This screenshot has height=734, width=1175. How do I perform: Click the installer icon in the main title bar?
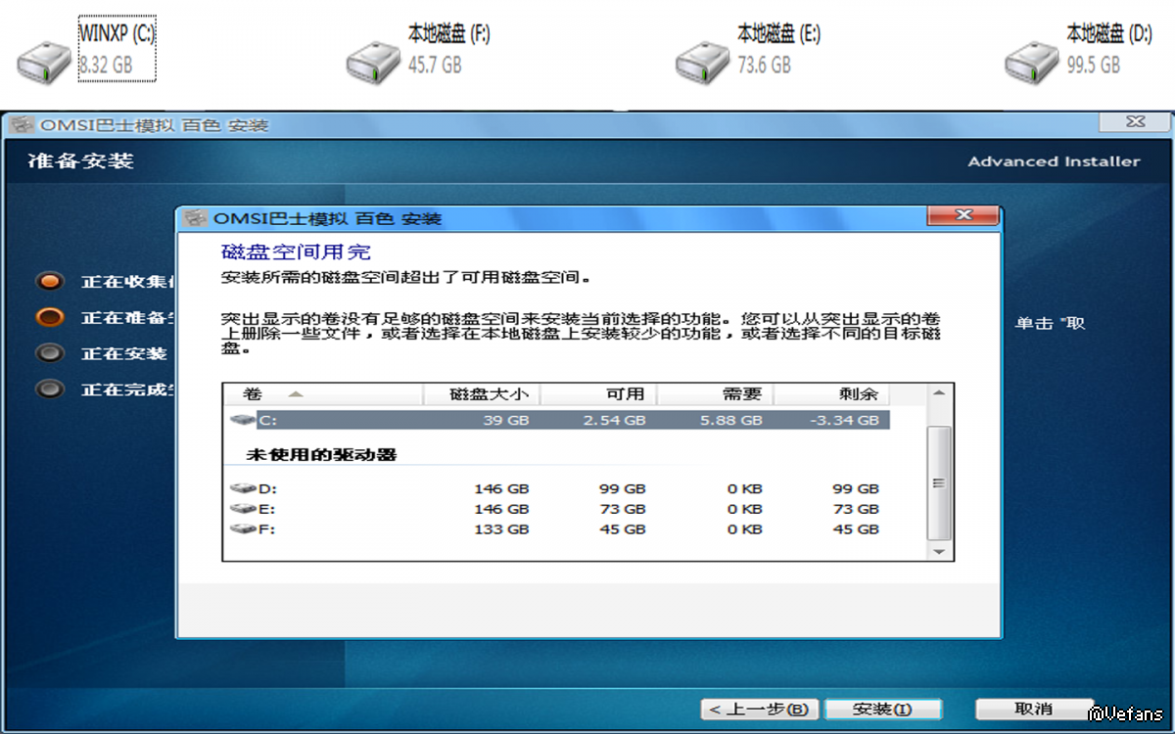[x=22, y=125]
